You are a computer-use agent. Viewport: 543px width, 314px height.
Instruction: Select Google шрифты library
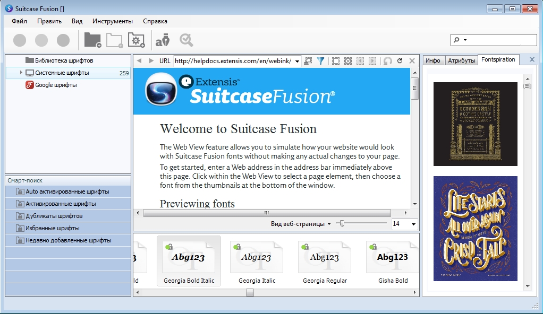click(x=56, y=85)
